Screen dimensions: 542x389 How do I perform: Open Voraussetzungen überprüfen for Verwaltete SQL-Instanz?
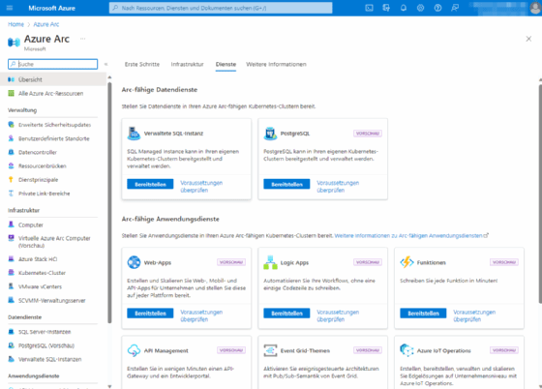201,186
